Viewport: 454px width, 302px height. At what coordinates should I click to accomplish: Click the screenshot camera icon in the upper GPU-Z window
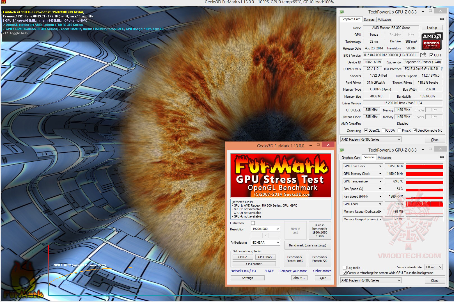(x=442, y=19)
